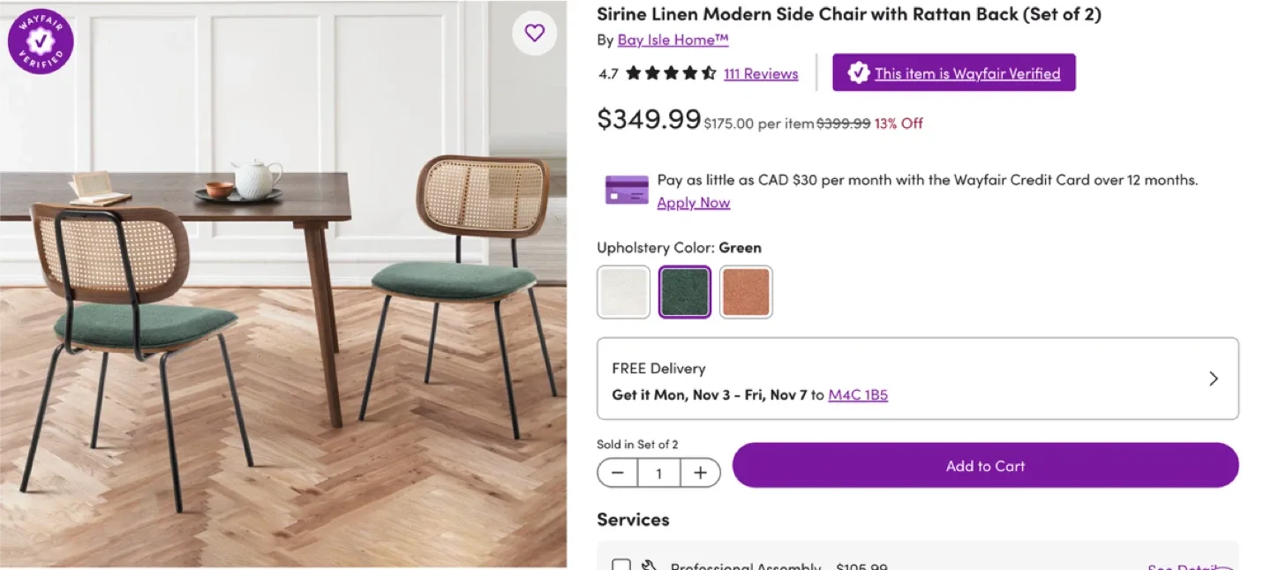
Task: Select the Green upholstery color option
Action: click(x=684, y=291)
